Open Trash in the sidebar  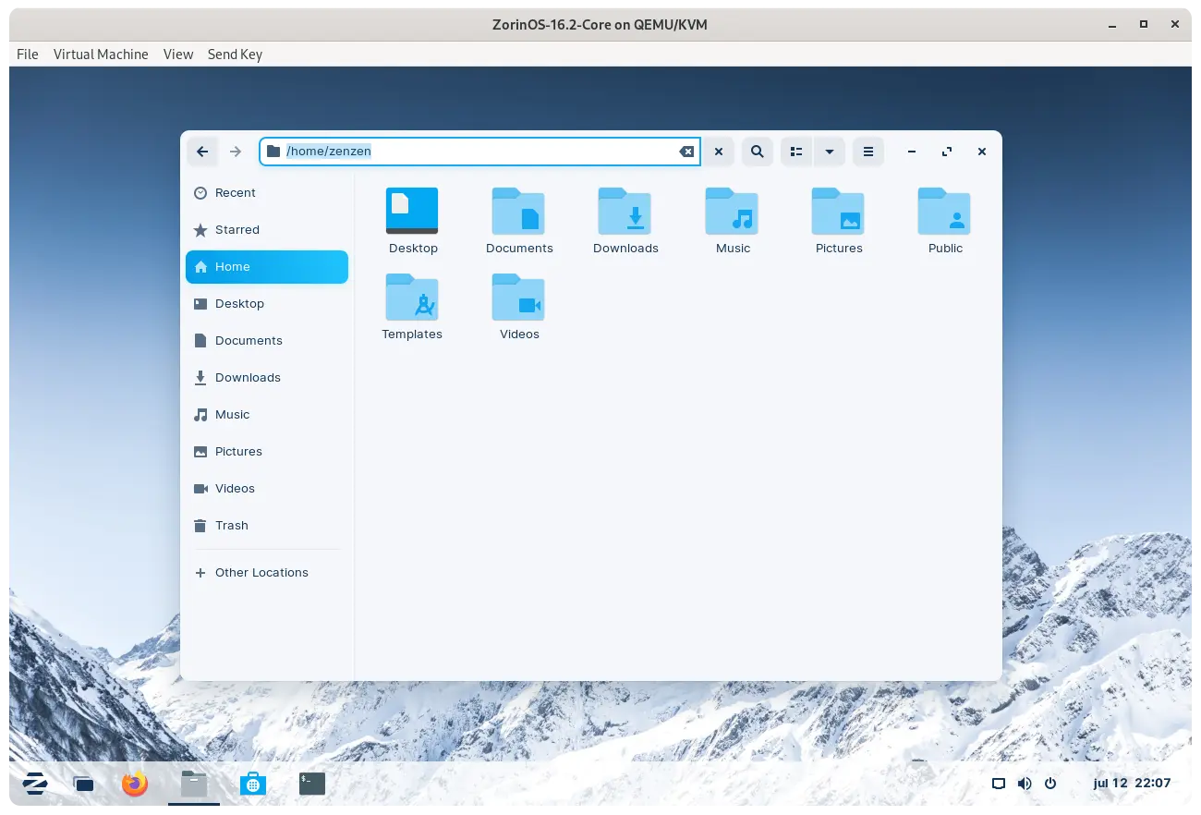(x=267, y=526)
